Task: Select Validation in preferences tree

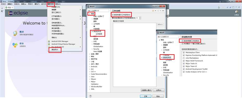Action: 95,84
